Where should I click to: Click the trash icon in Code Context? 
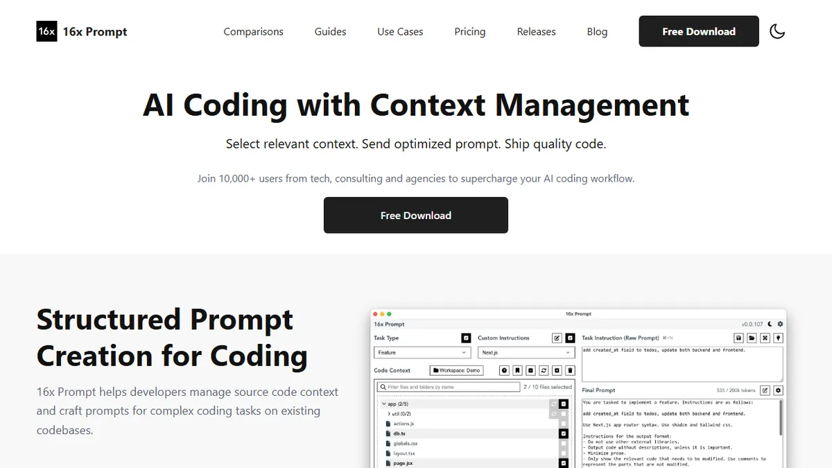(x=570, y=370)
